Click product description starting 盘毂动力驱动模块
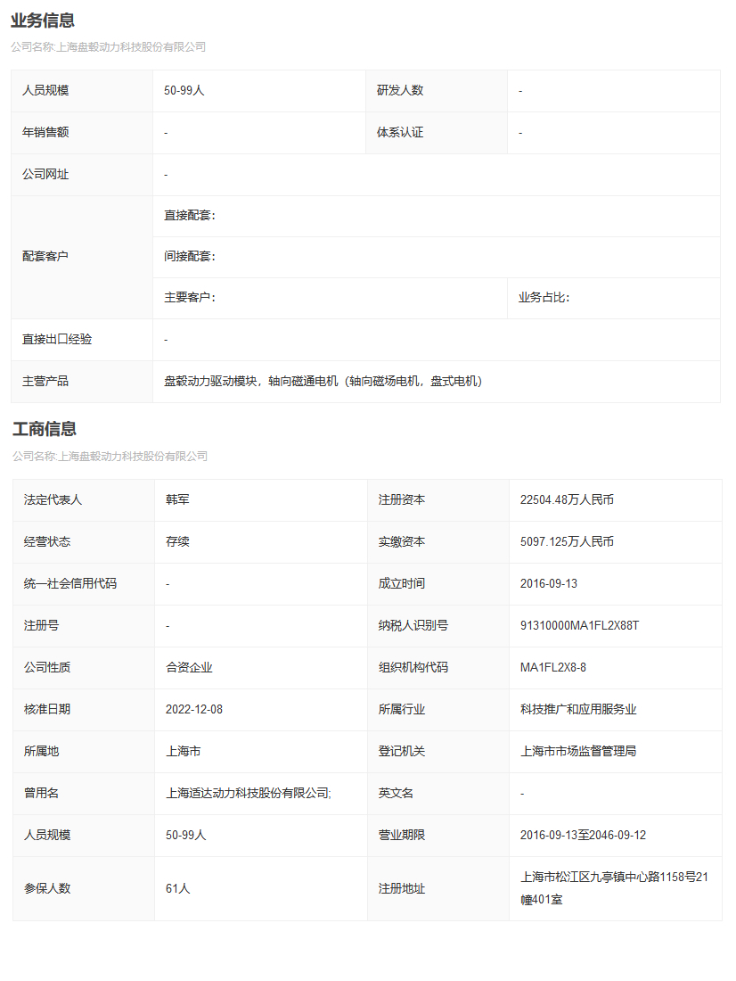736x981 pixels. 323,382
